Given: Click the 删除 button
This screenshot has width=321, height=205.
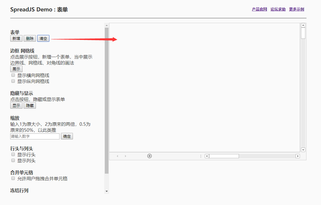Looking at the screenshot, I should click(x=30, y=38).
